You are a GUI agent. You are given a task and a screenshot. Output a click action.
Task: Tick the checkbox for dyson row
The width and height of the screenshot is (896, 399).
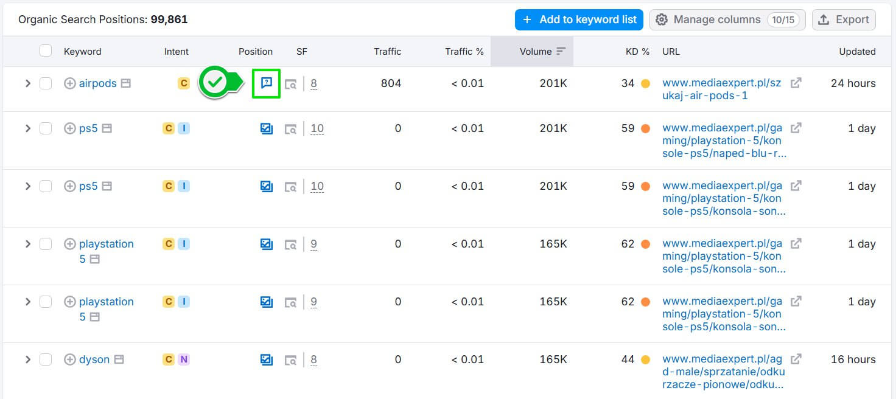point(46,359)
